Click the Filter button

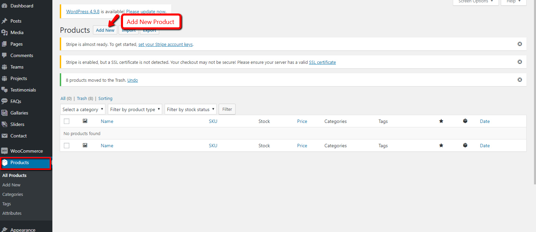[227, 109]
